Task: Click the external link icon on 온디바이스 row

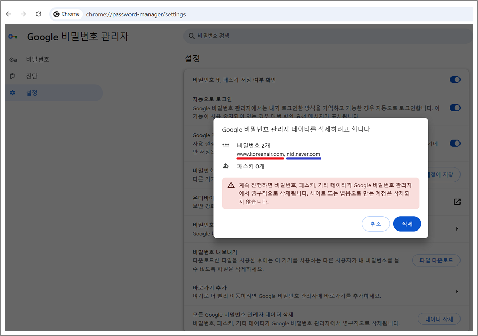Action: 457,201
